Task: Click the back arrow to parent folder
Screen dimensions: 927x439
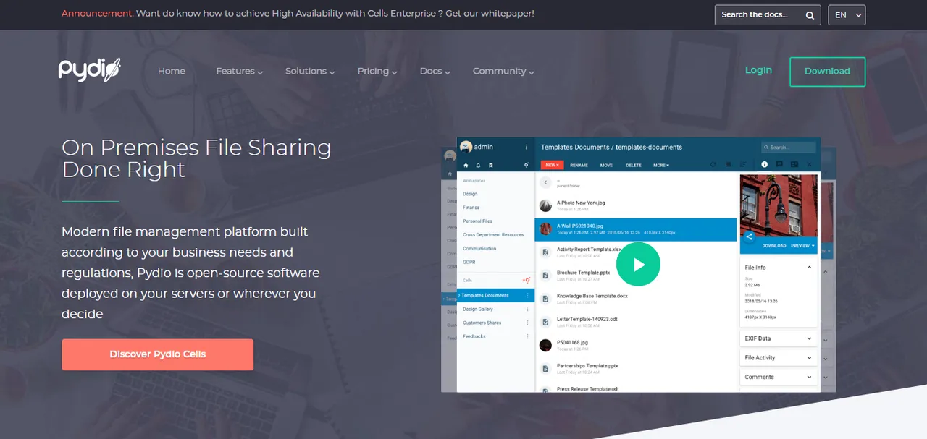Action: (545, 184)
